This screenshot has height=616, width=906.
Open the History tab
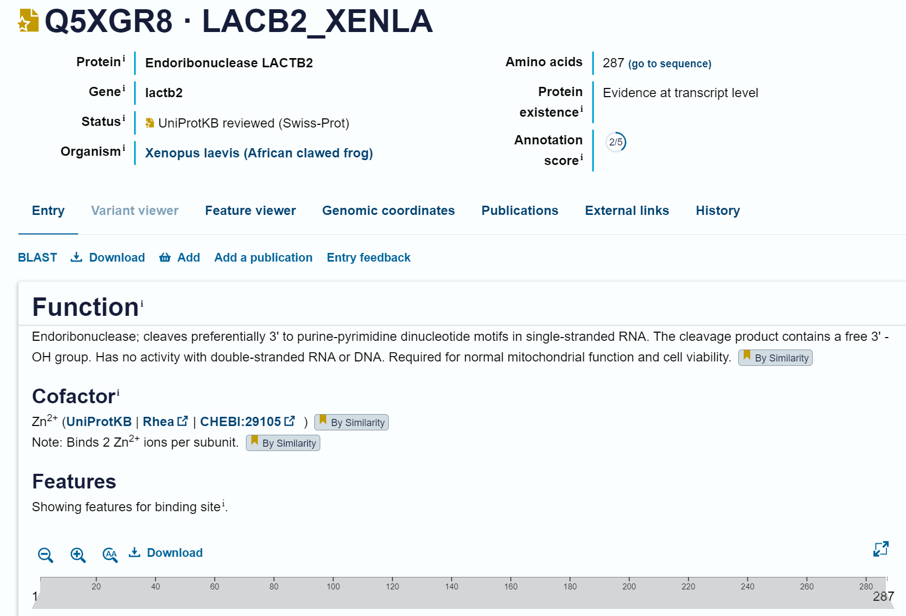pos(718,211)
